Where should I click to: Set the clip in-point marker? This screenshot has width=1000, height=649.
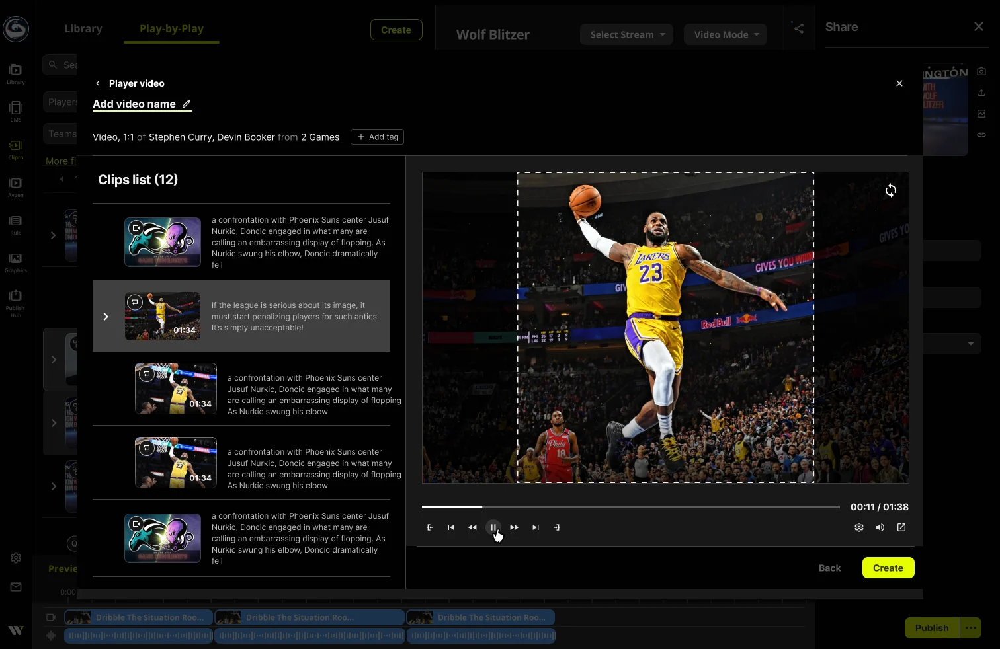click(x=430, y=527)
